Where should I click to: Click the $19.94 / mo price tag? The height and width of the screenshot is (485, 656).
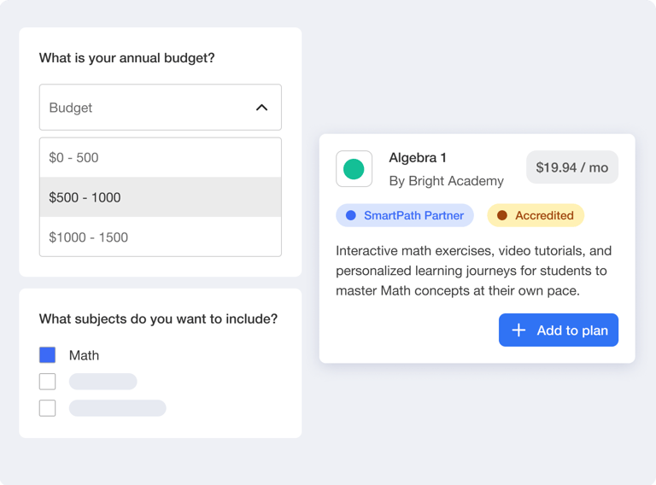pyautogui.click(x=572, y=167)
